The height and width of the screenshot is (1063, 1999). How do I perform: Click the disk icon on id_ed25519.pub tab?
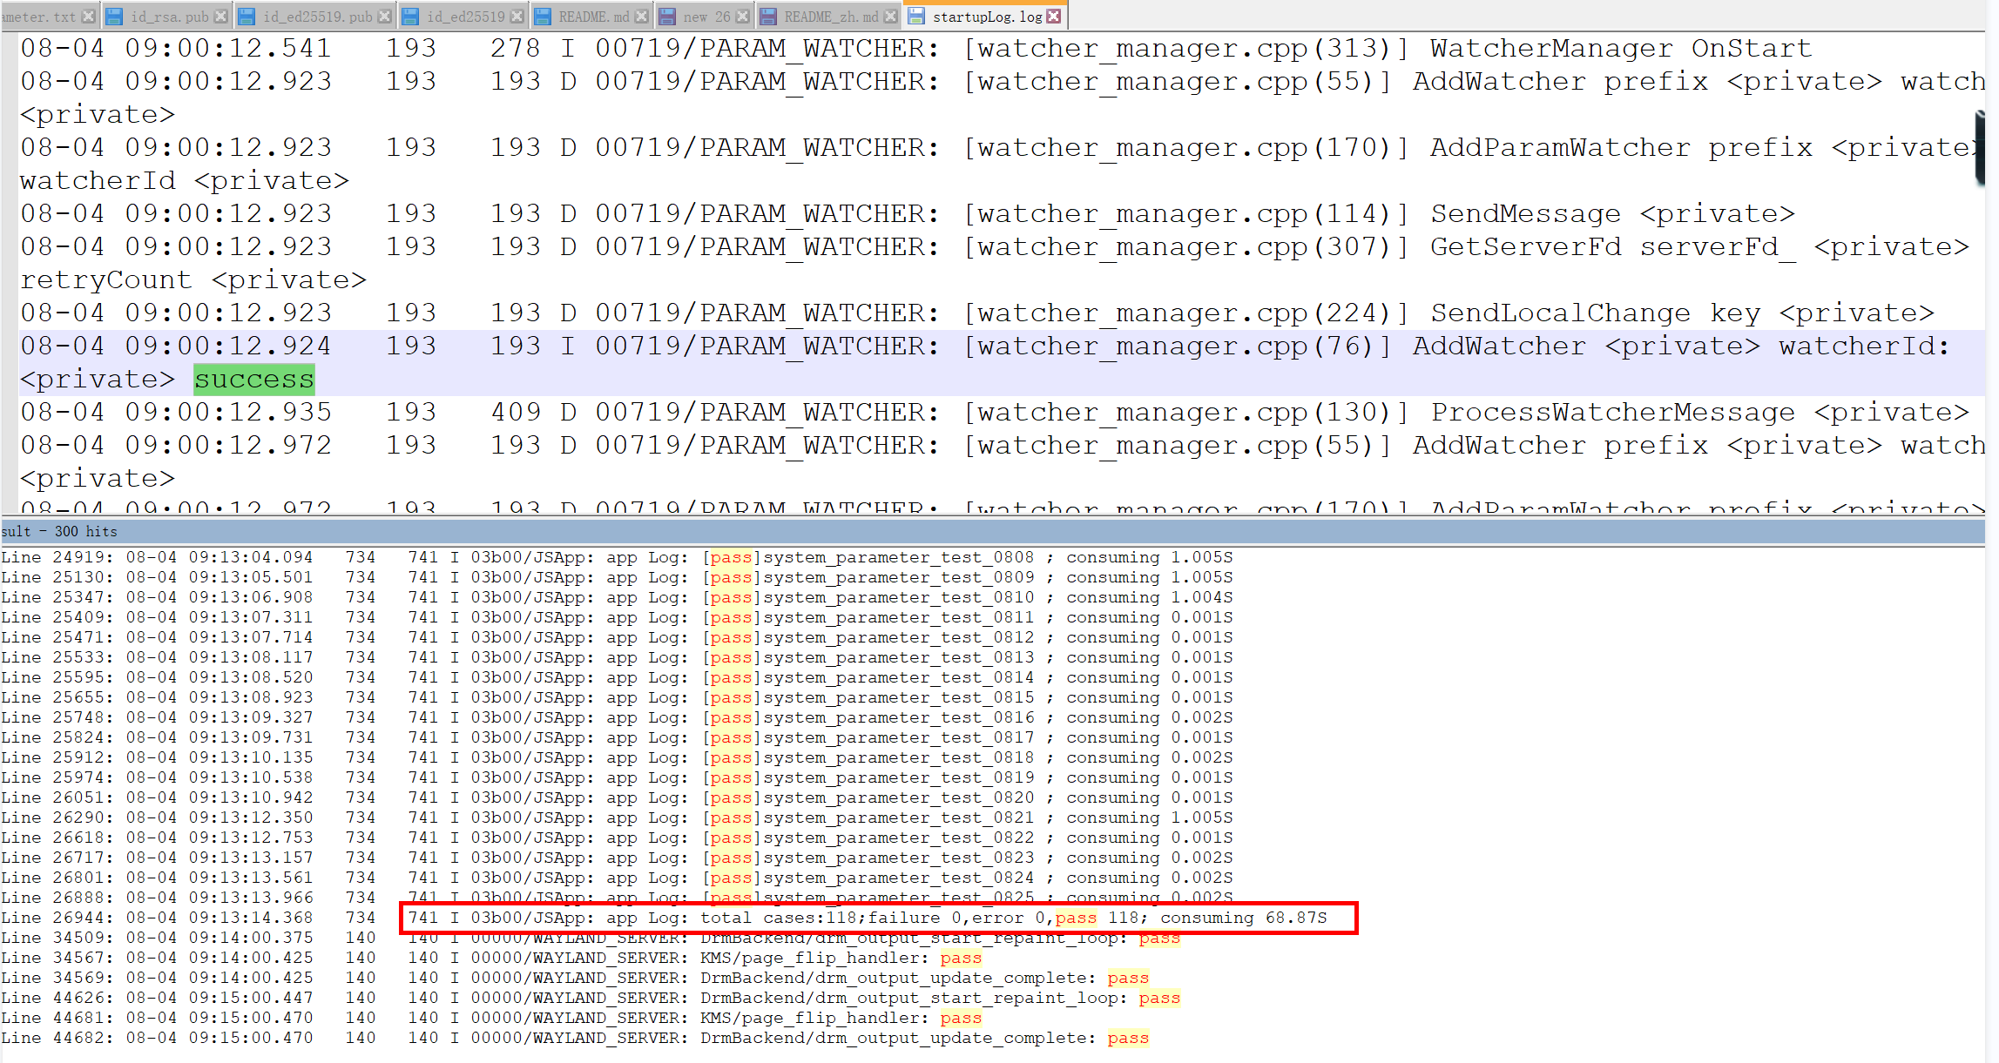[x=246, y=17]
